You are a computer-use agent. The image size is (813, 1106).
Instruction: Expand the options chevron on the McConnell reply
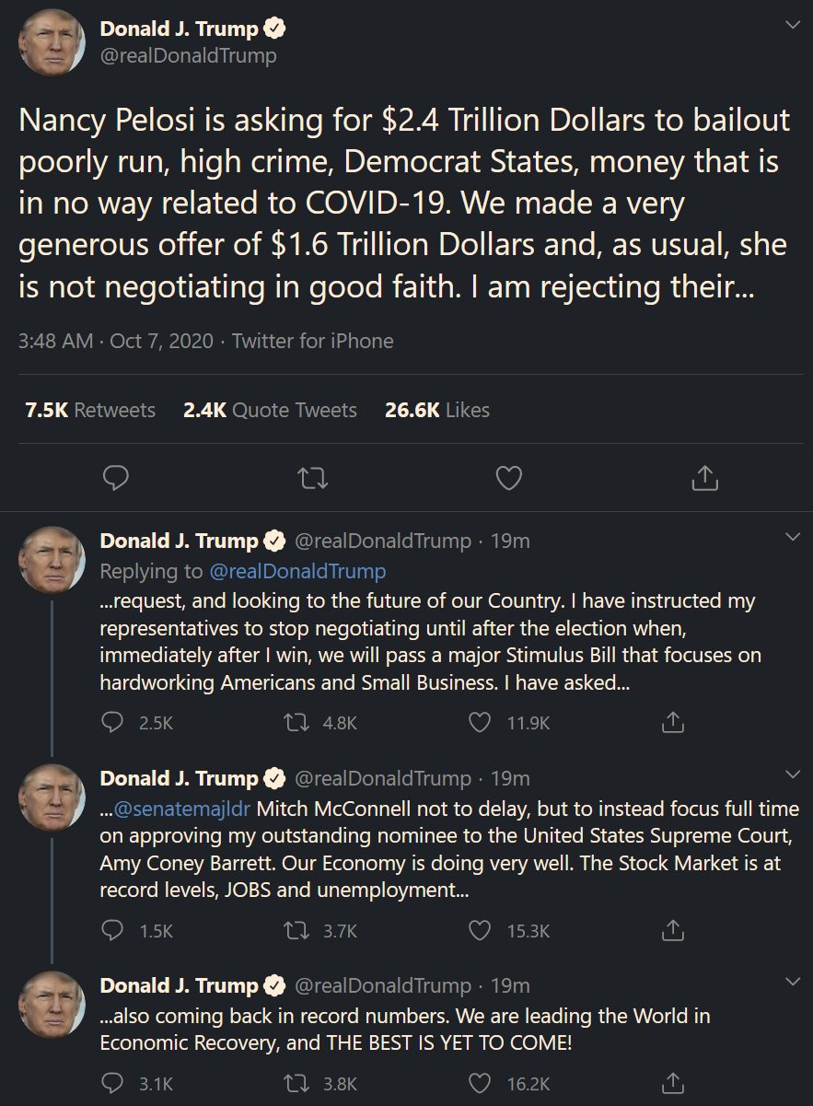click(791, 774)
